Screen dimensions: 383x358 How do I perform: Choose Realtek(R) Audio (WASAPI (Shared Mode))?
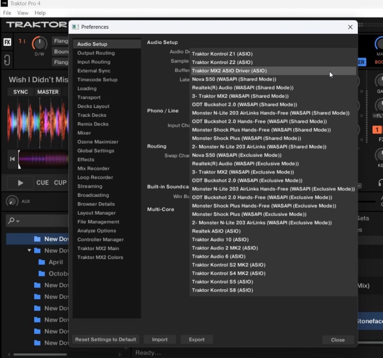(x=273, y=88)
